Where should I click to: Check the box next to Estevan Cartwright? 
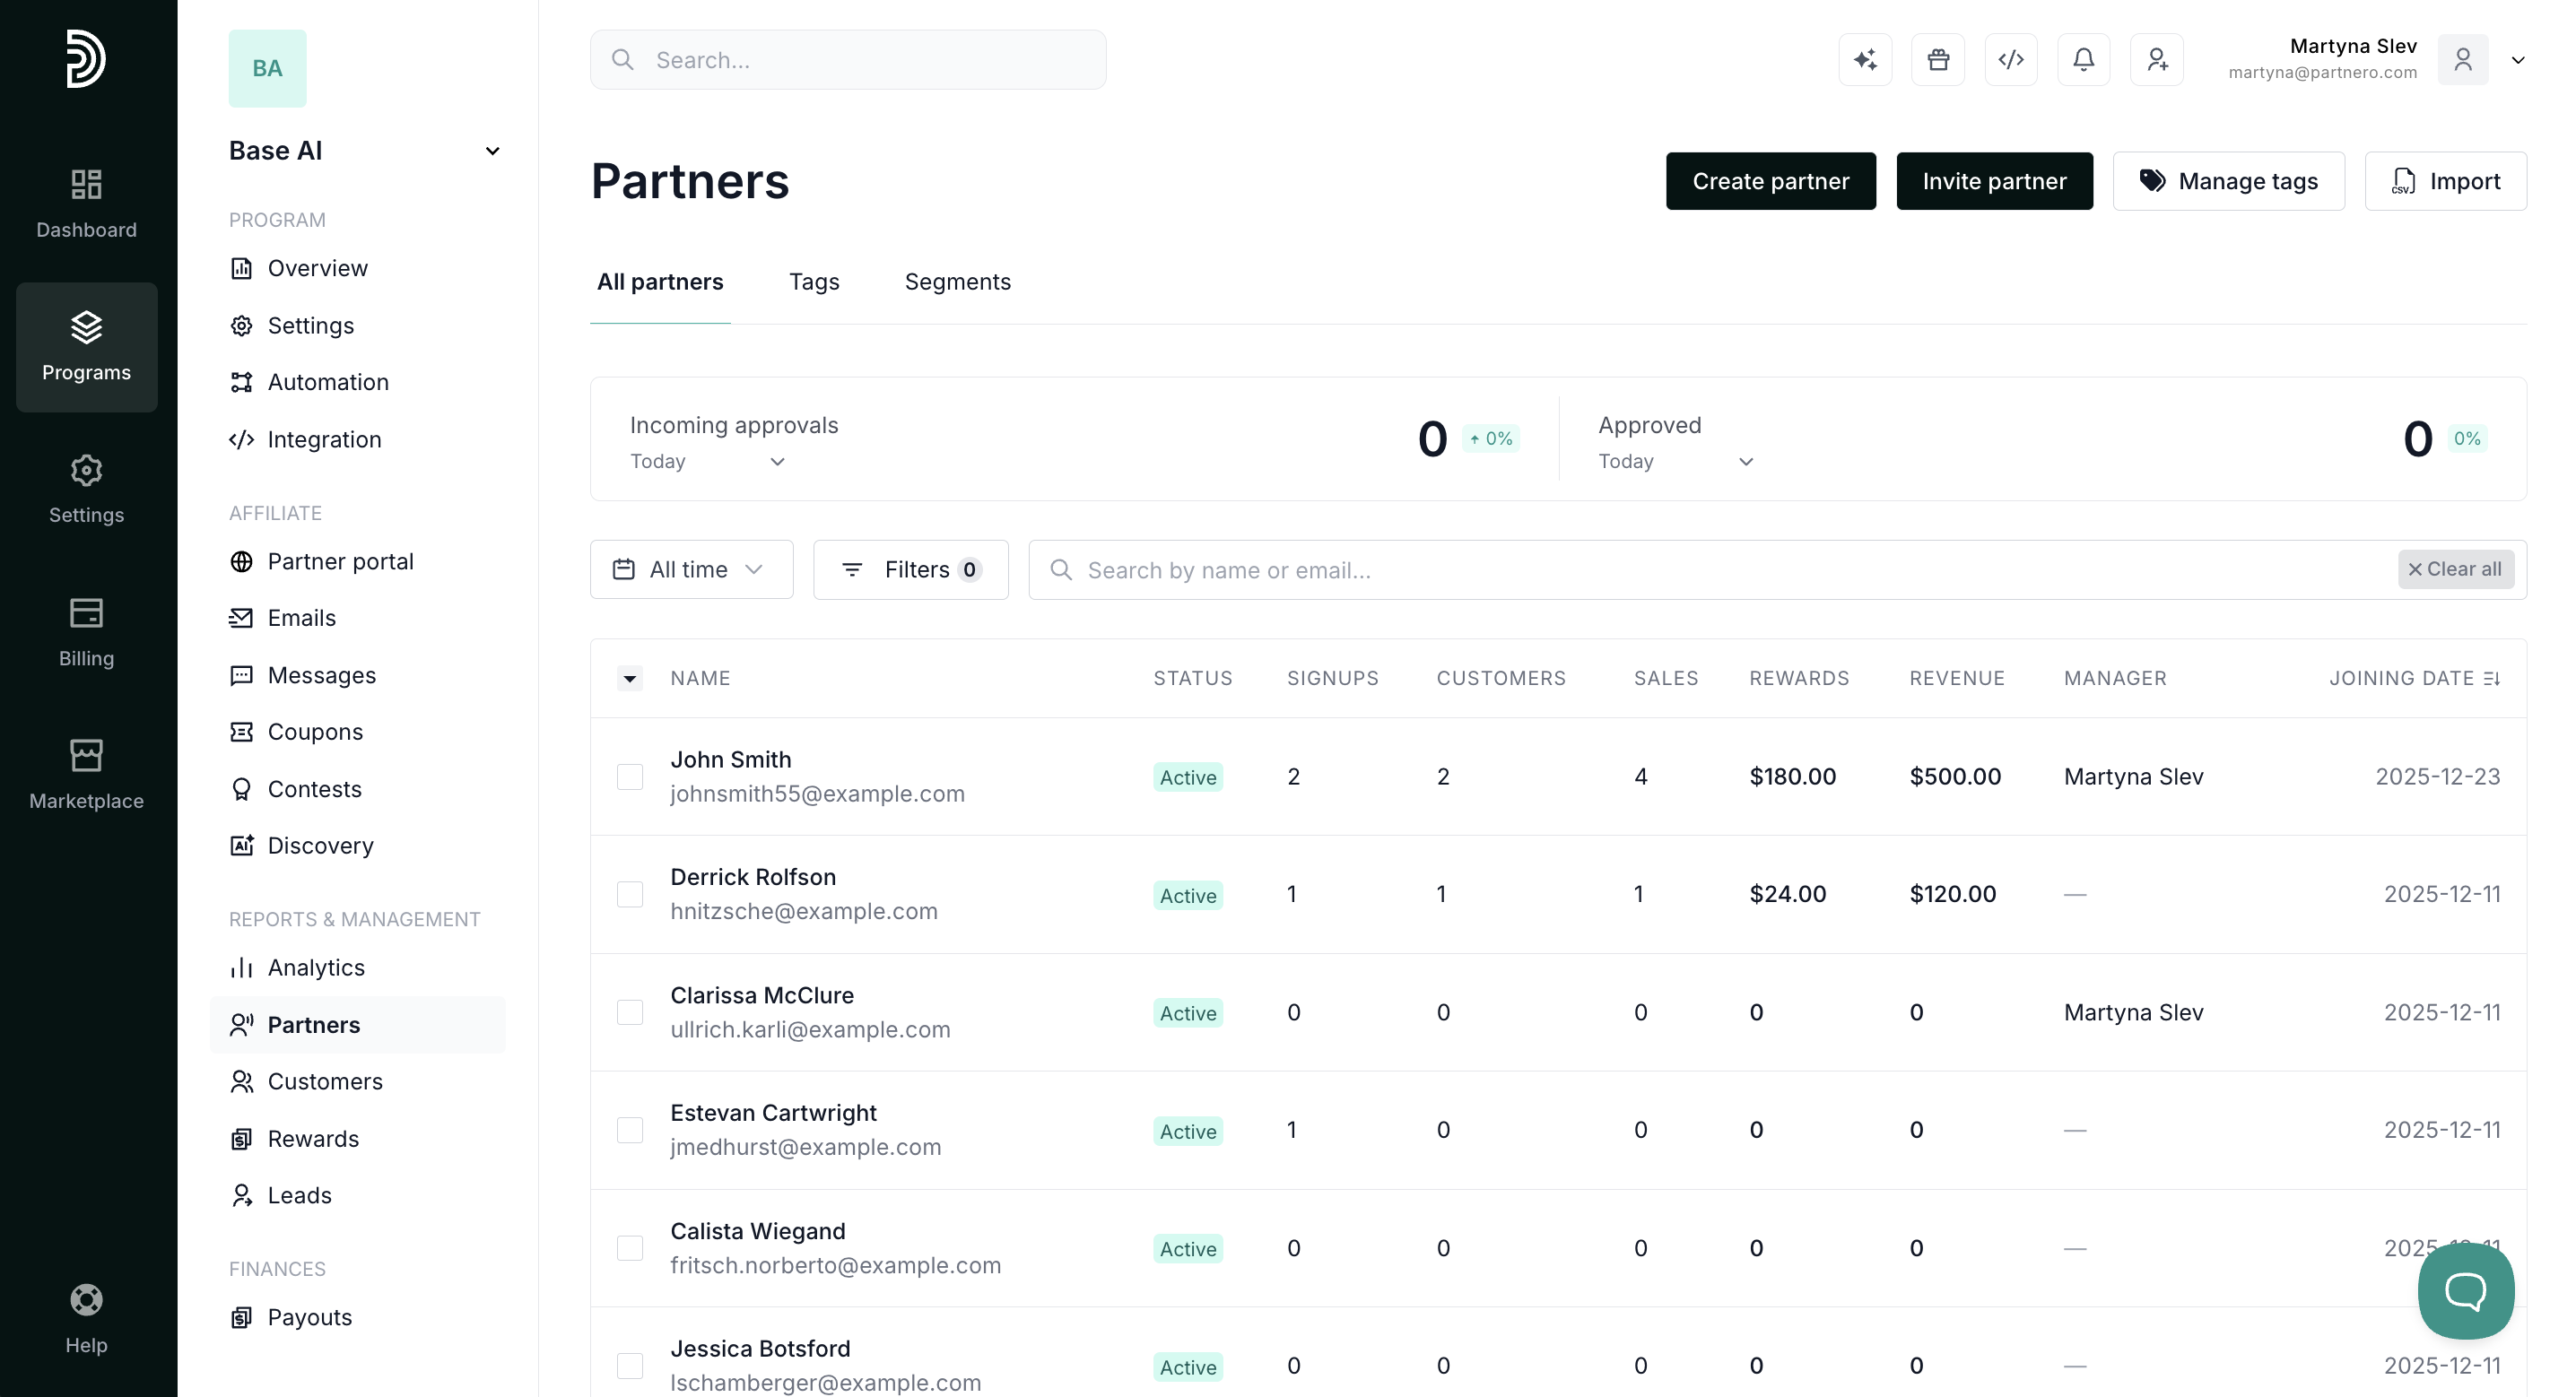coord(630,1130)
